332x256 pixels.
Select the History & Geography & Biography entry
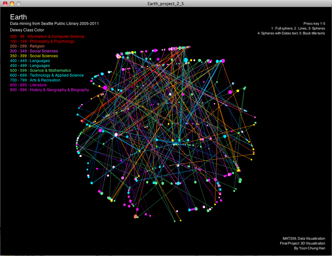coord(50,90)
